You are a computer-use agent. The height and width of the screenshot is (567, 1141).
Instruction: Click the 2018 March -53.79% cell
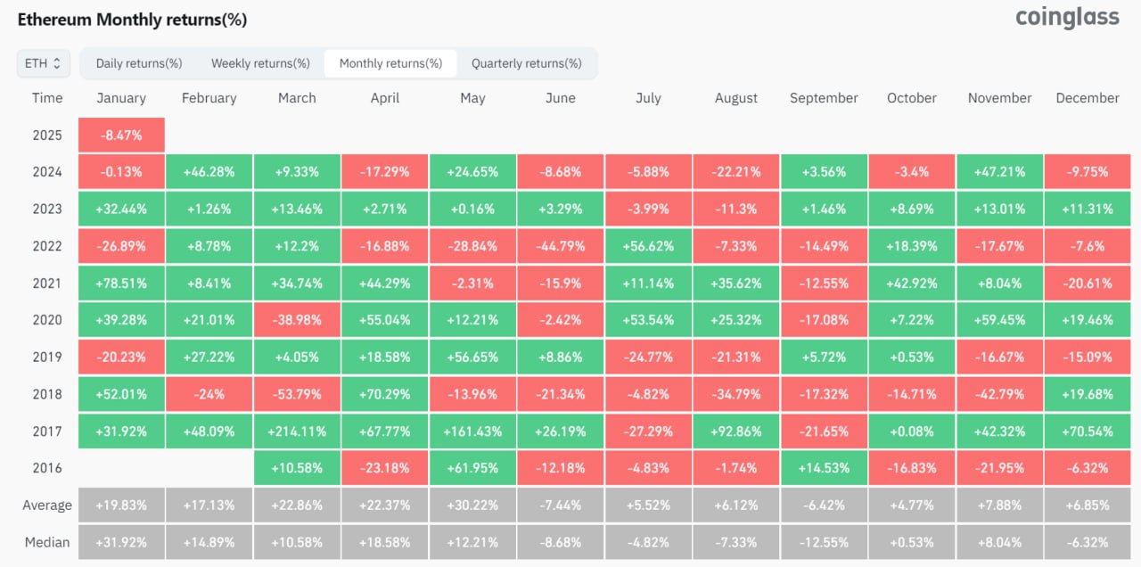point(297,394)
